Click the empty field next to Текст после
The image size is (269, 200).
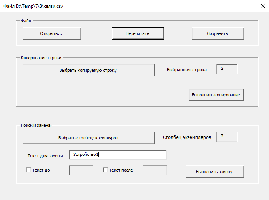point(155,170)
